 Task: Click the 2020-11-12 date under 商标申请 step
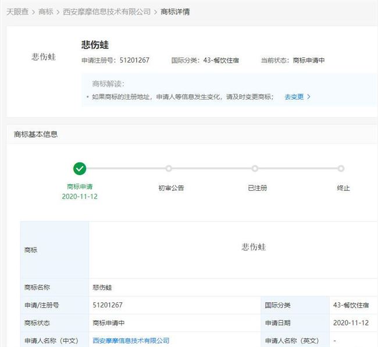(x=80, y=196)
